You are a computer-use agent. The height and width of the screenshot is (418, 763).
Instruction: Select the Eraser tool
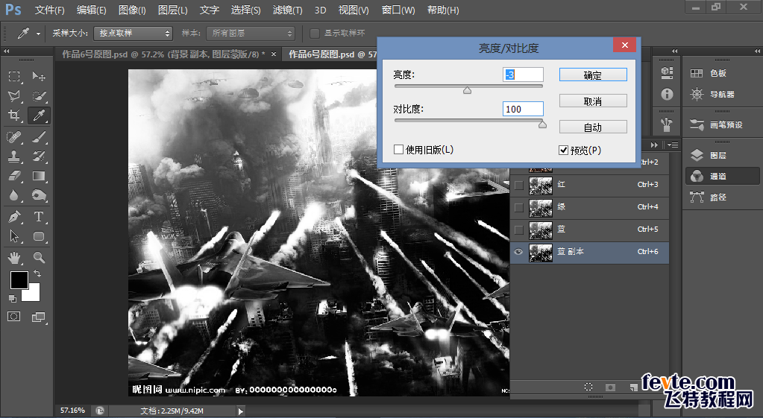click(14, 175)
